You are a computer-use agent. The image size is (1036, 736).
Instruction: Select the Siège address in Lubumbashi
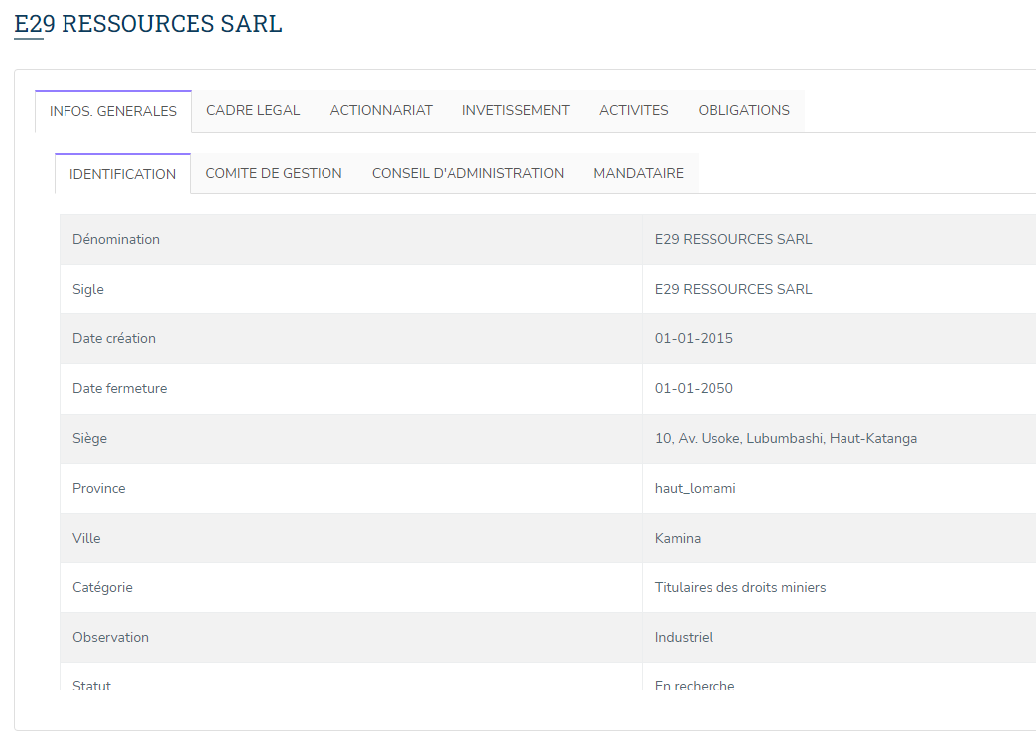[785, 438]
